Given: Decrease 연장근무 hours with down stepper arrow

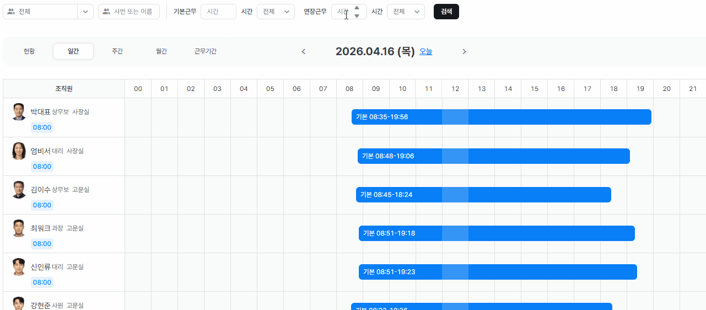Looking at the screenshot, I should pyautogui.click(x=357, y=15).
